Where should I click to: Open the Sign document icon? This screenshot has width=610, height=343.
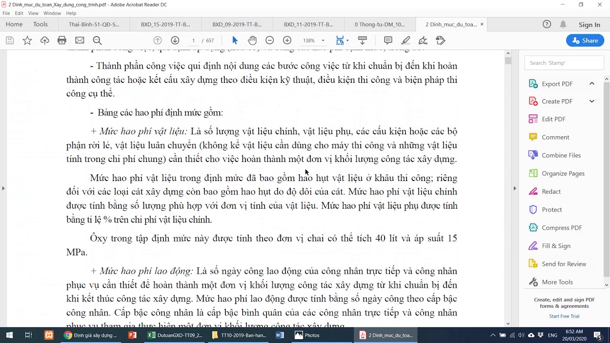point(423,40)
